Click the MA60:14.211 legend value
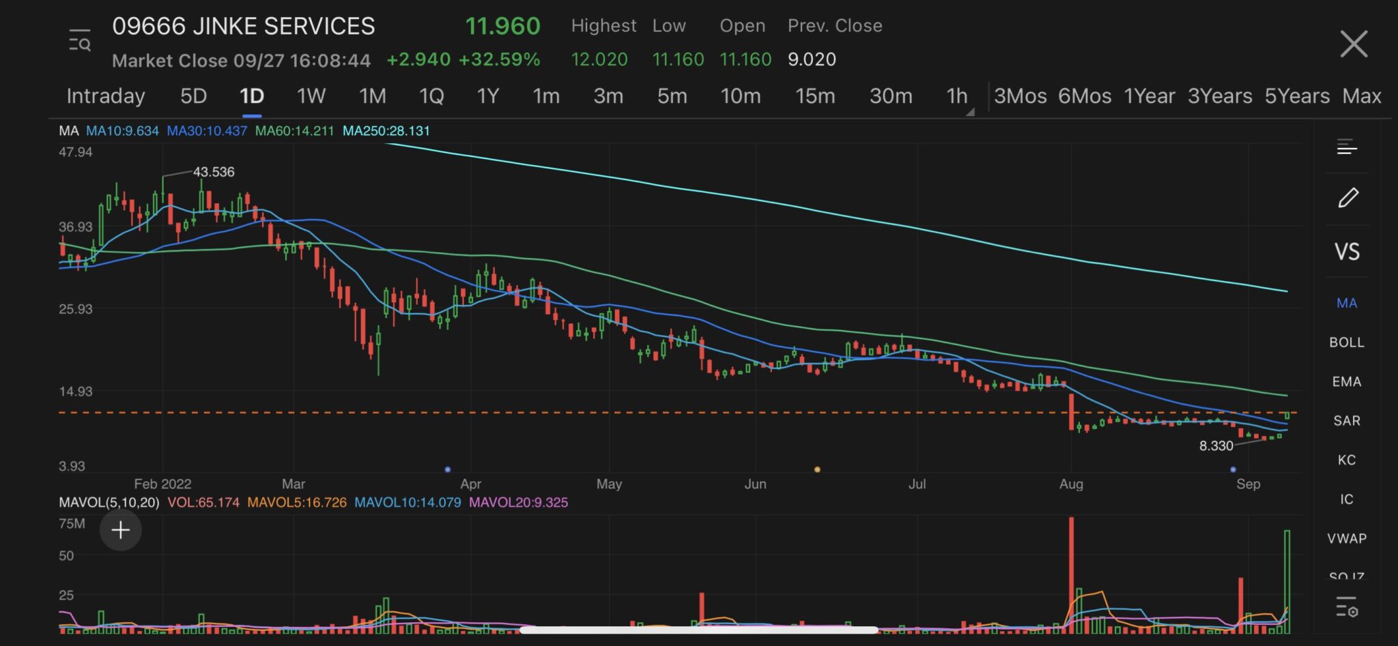This screenshot has height=646, width=1398. pyautogui.click(x=294, y=131)
